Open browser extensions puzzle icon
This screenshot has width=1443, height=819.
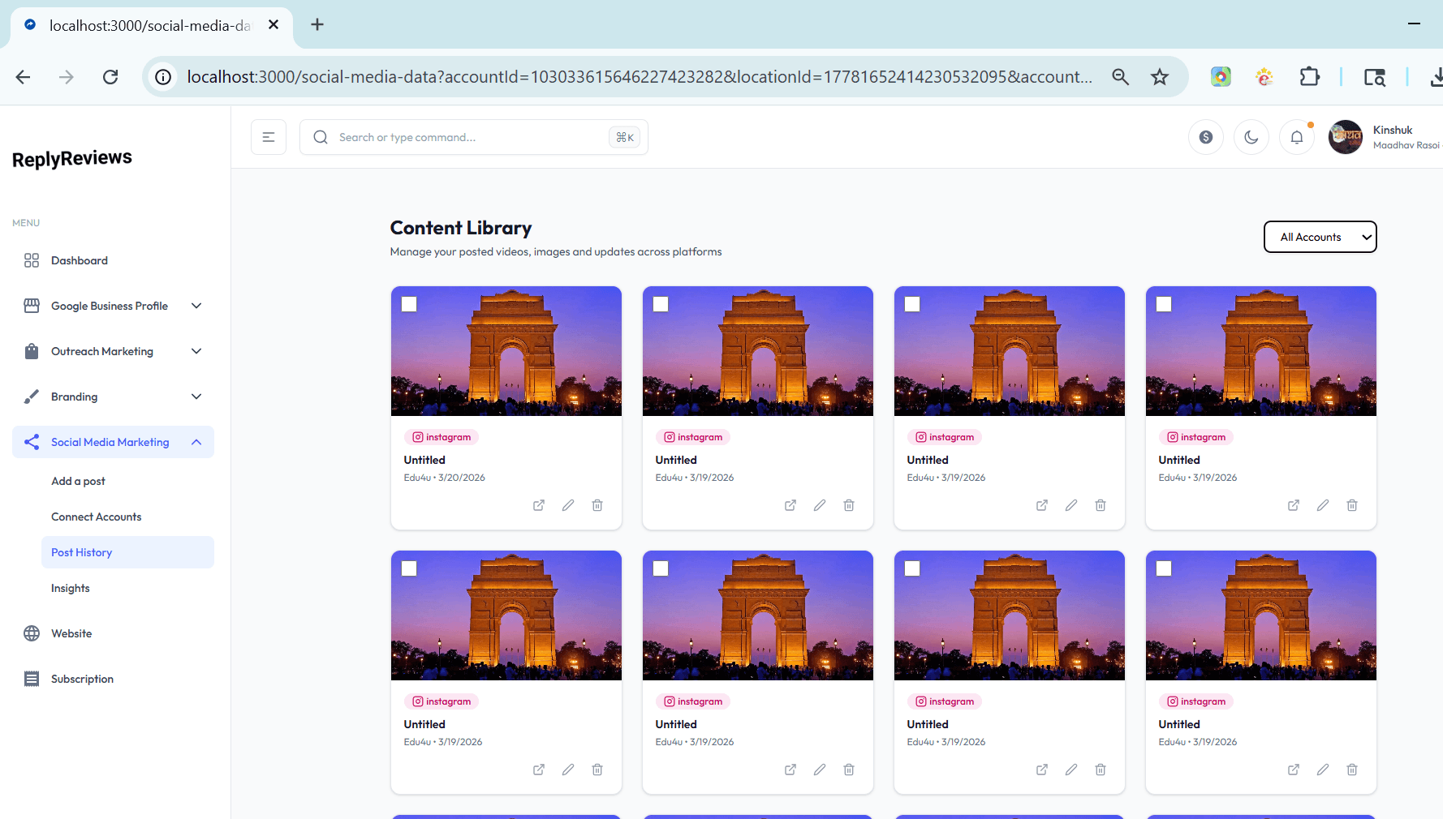click(1309, 77)
